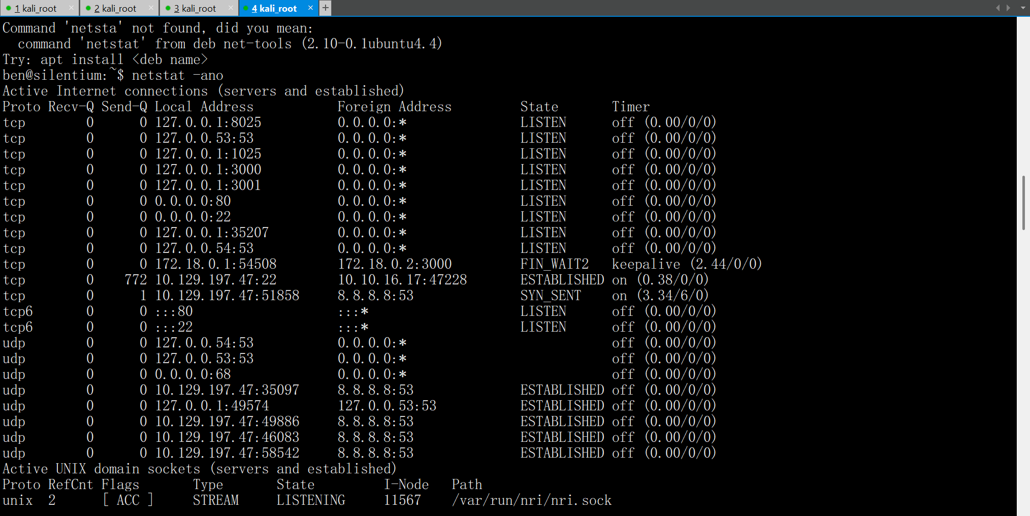
Task: Close the 3 kali_root tab
Action: point(231,8)
